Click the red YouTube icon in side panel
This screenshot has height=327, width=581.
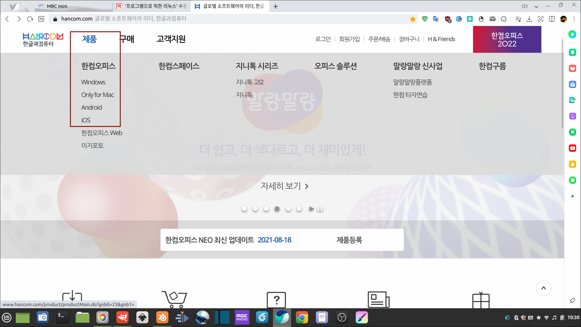click(573, 148)
